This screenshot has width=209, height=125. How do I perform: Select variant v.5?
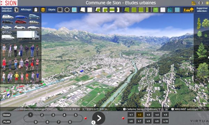click(165, 115)
